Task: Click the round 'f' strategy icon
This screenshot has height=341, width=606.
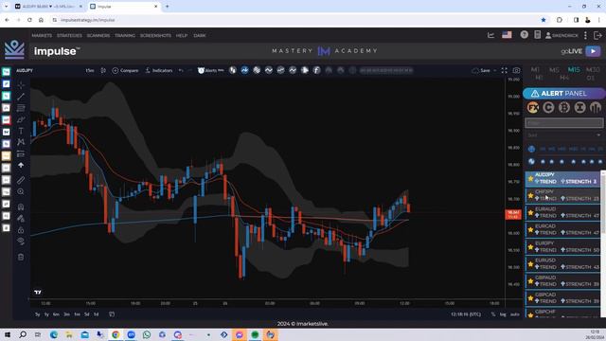Action: click(316, 70)
